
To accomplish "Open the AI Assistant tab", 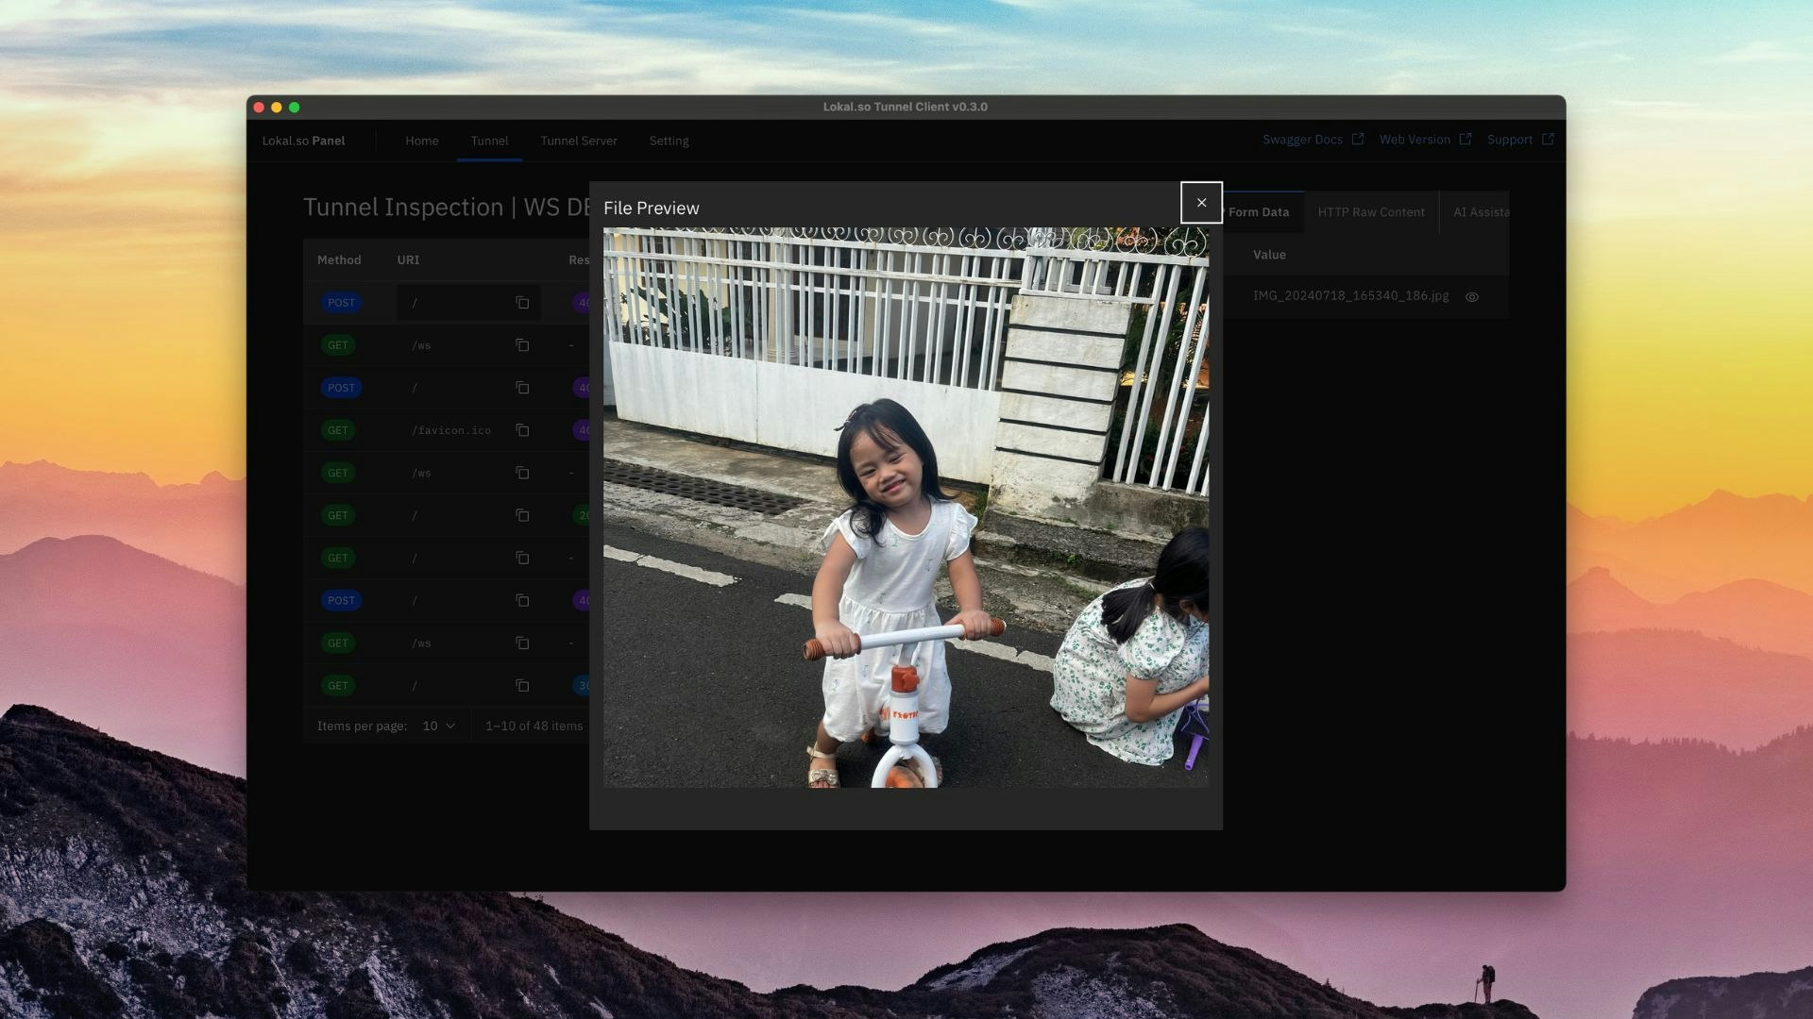I will pyautogui.click(x=1480, y=212).
